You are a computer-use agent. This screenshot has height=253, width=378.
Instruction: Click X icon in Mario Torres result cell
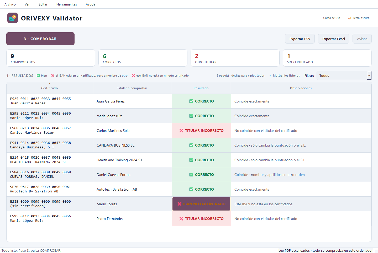point(180,204)
